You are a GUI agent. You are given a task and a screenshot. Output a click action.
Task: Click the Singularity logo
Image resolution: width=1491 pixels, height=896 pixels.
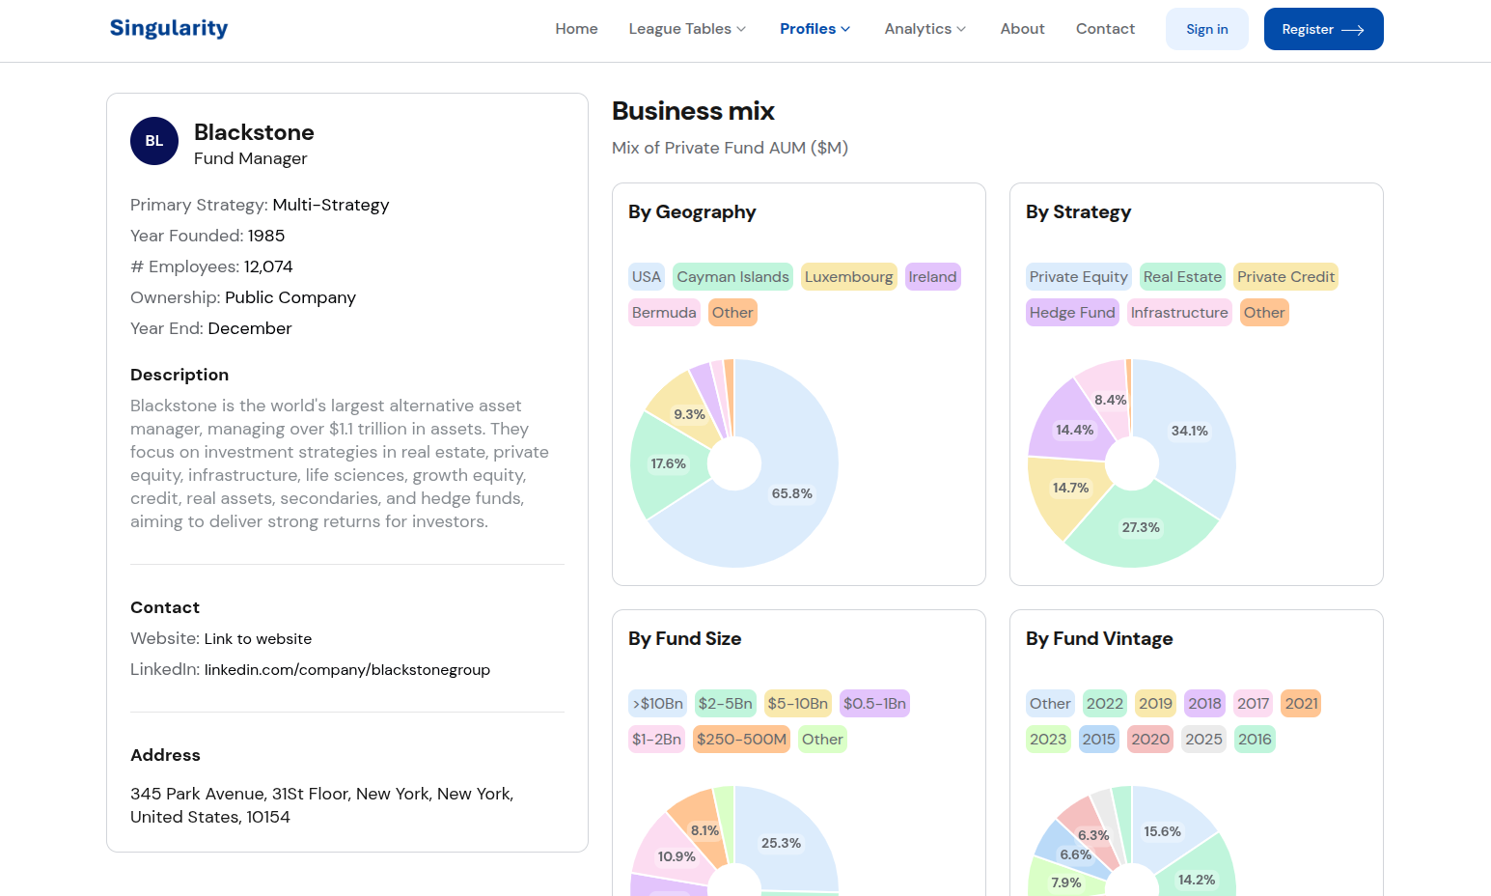coord(169,28)
